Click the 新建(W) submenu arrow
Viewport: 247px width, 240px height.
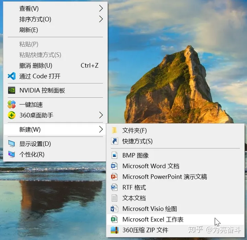point(101,129)
